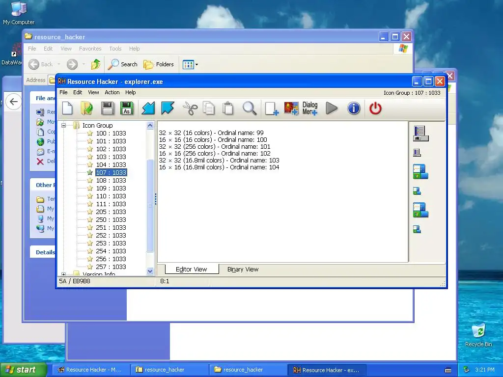Click the left blue arrow toolbar icon
This screenshot has height=377, width=503.
pyautogui.click(x=148, y=108)
